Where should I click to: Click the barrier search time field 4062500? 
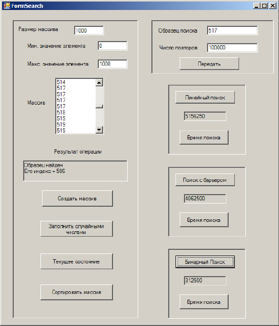205,199
